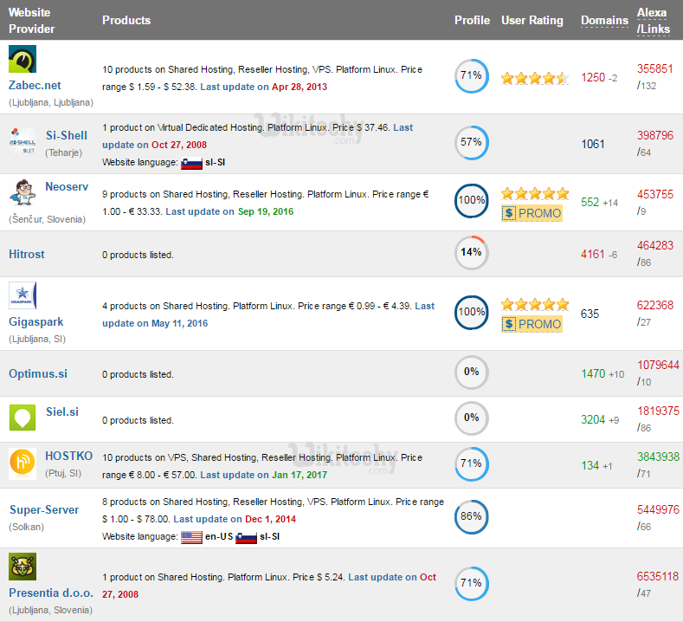Viewport: 683px width, 622px height.
Task: Open the Hitrost provider link
Action: pos(27,254)
